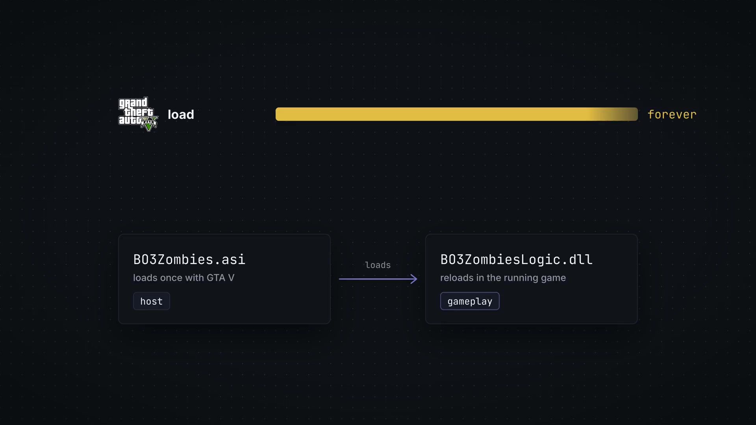Click 'loads once with GTA V' description
756x425 pixels.
[183, 278]
